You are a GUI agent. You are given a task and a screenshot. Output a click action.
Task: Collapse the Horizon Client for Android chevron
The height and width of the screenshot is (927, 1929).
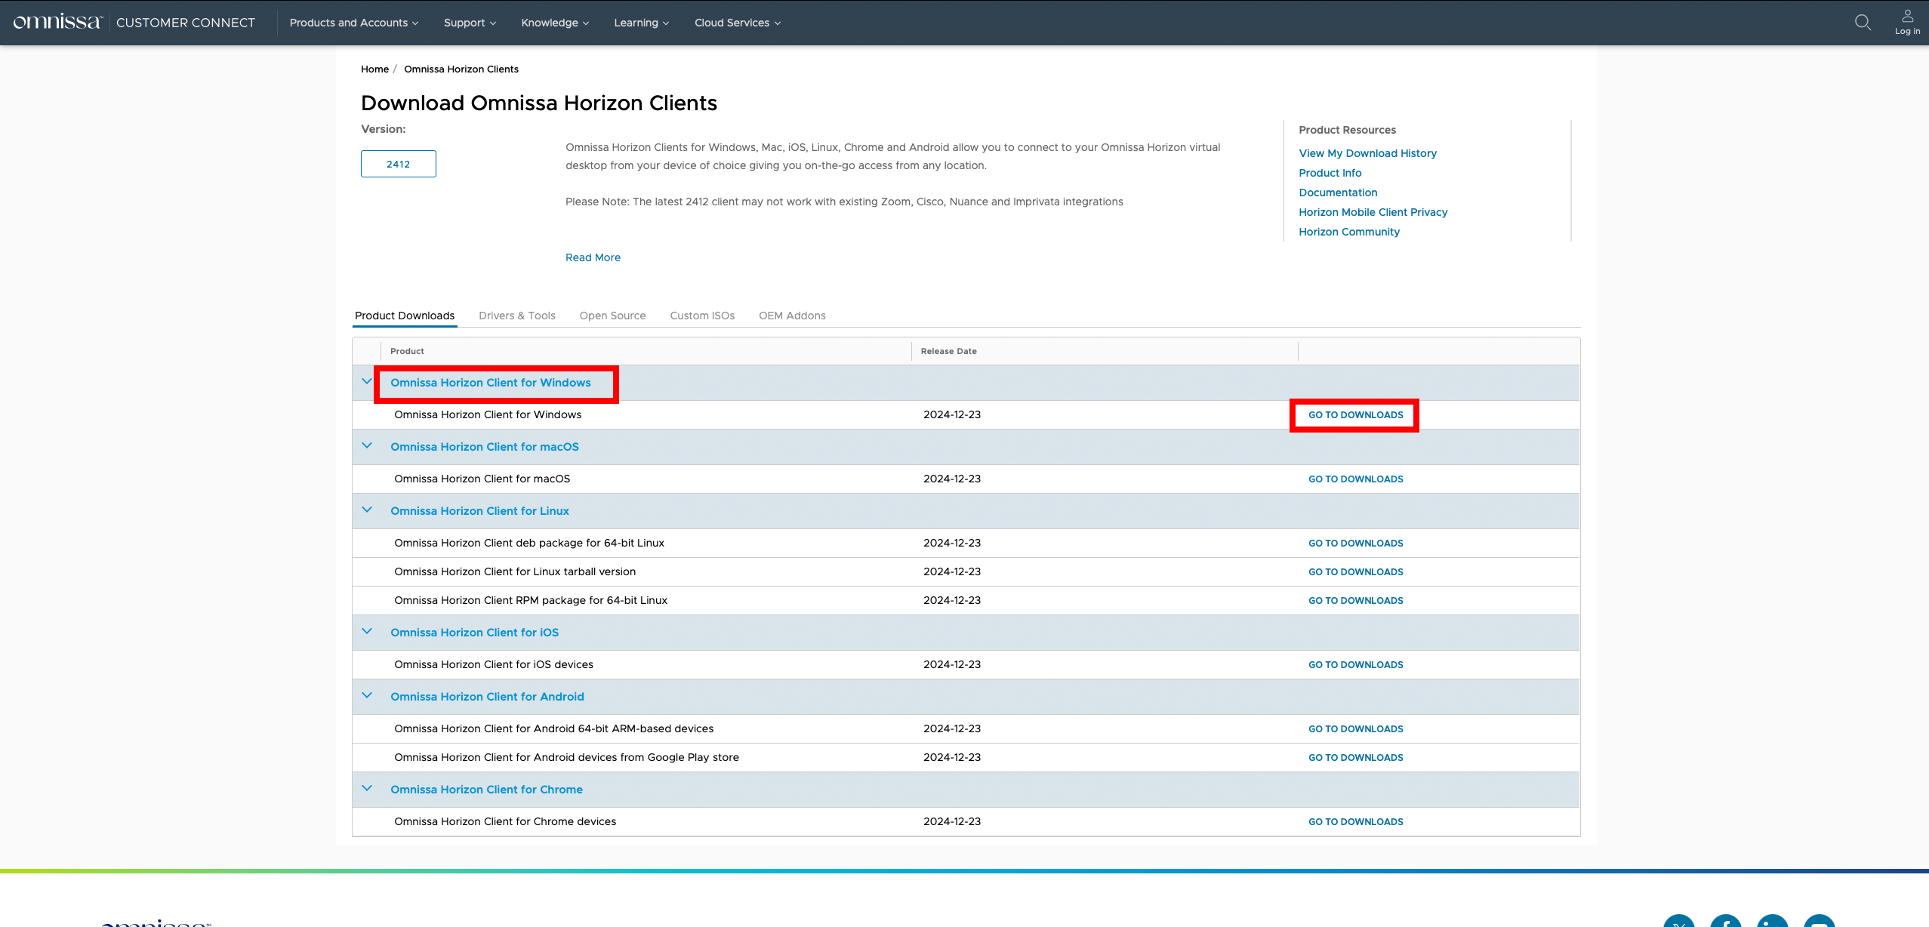pos(367,696)
